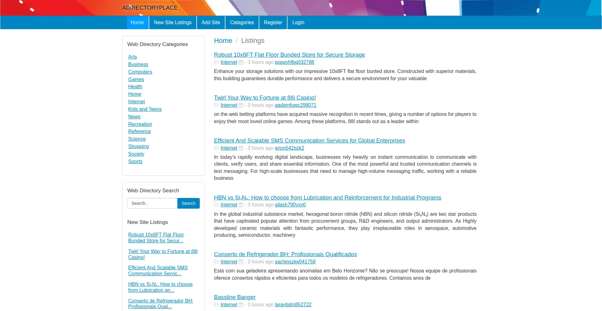
Task: Open sidebar link Twirl Your Way to Fortune
Action: coord(163,254)
